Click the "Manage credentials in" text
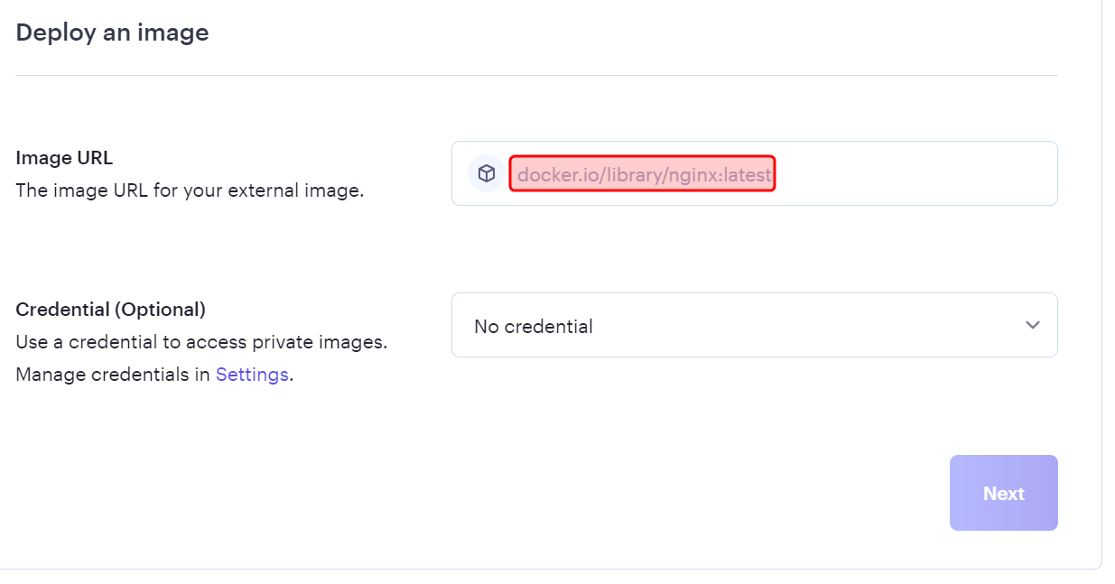The image size is (1115, 584). tap(113, 375)
